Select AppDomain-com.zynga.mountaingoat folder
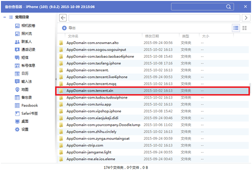This screenshot has width=252, height=172. tap(153, 138)
